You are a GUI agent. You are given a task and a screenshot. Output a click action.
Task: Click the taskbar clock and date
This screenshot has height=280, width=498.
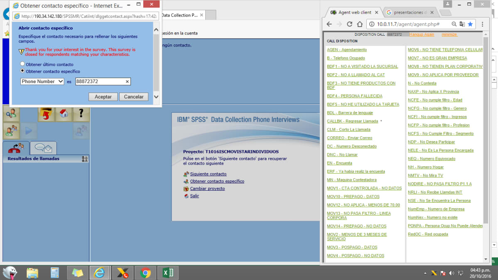(480, 273)
